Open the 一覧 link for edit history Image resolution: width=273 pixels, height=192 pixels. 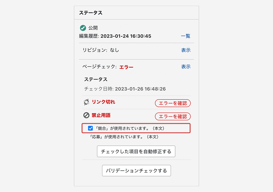coord(186,36)
